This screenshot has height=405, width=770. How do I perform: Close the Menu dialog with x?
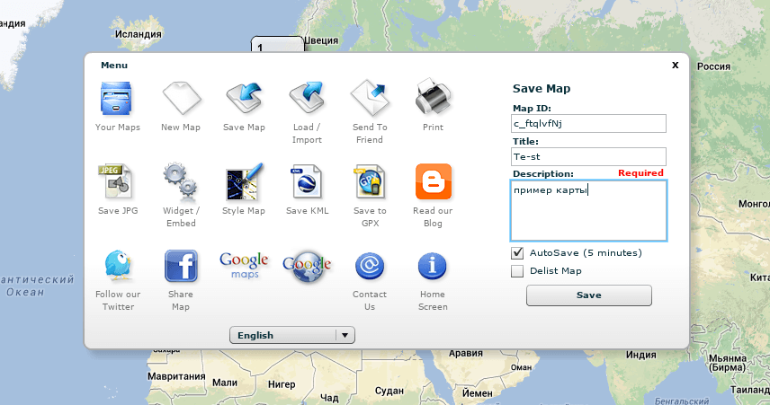pyautogui.click(x=675, y=65)
